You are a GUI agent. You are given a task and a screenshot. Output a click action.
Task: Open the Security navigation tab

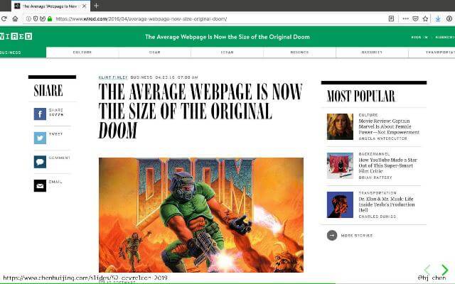(x=372, y=53)
